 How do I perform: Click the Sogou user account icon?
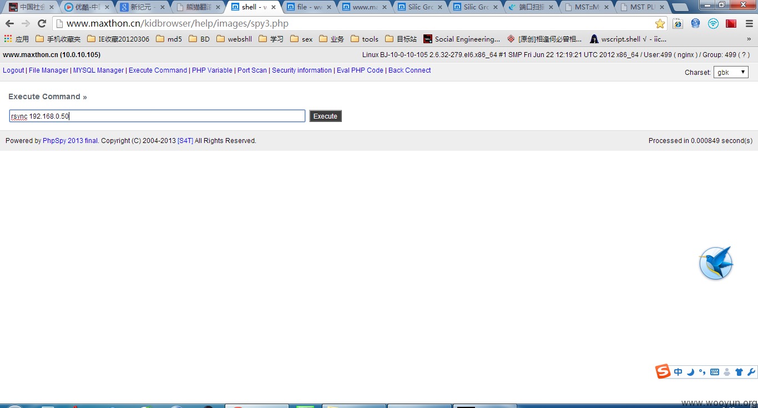pos(727,372)
